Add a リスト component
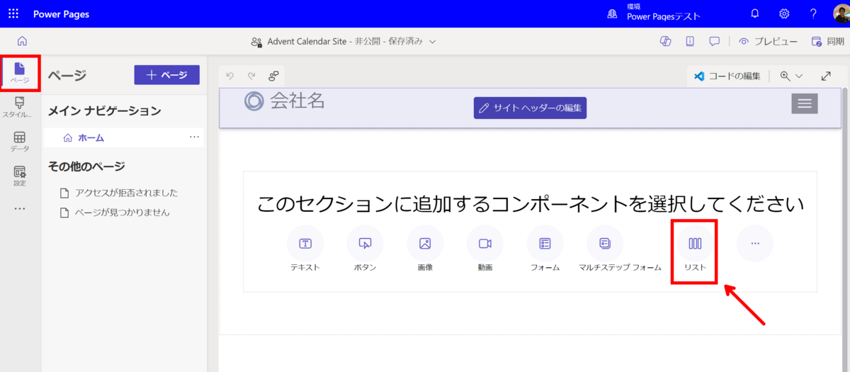Viewport: 850px width, 372px height. click(695, 249)
